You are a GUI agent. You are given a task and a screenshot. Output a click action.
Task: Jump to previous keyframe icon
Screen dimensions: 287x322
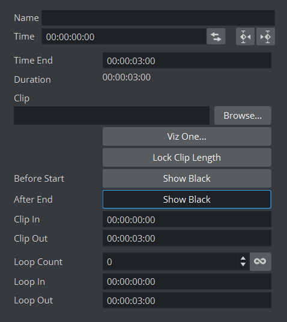tap(245, 37)
